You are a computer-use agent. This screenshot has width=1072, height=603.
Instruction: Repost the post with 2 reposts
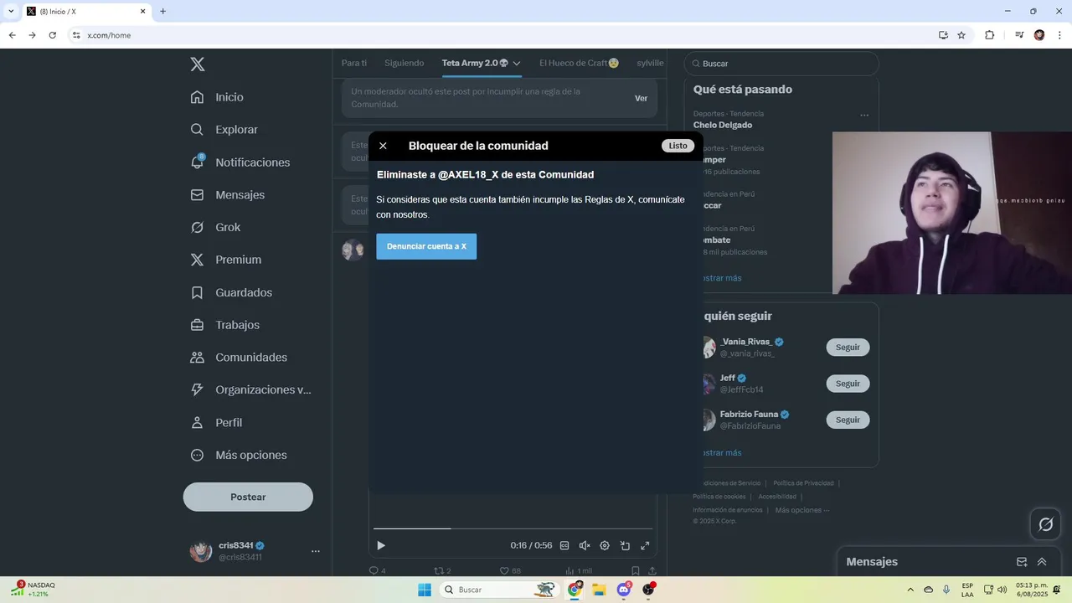click(x=442, y=571)
